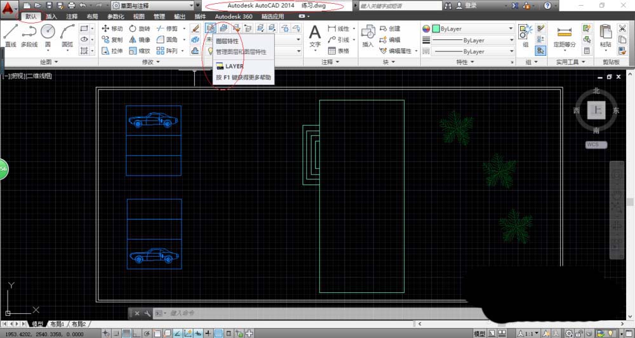635x338 pixels.
Task: Click the Scale (缩放) tool
Action: pos(139,51)
